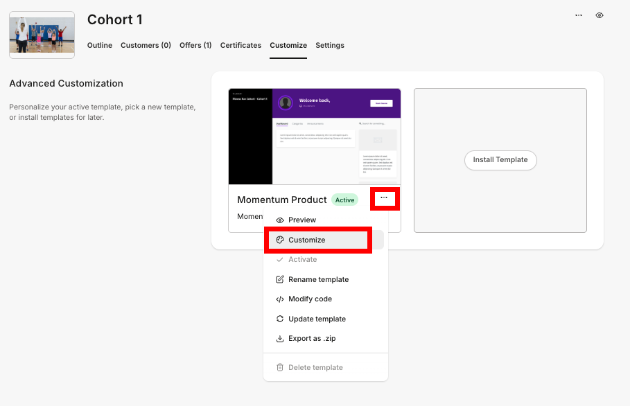The image size is (630, 406).
Task: Preview the product via eye icon at top
Action: coord(600,15)
